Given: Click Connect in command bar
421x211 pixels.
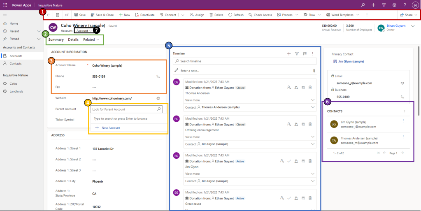Looking at the screenshot, I should pos(168,15).
